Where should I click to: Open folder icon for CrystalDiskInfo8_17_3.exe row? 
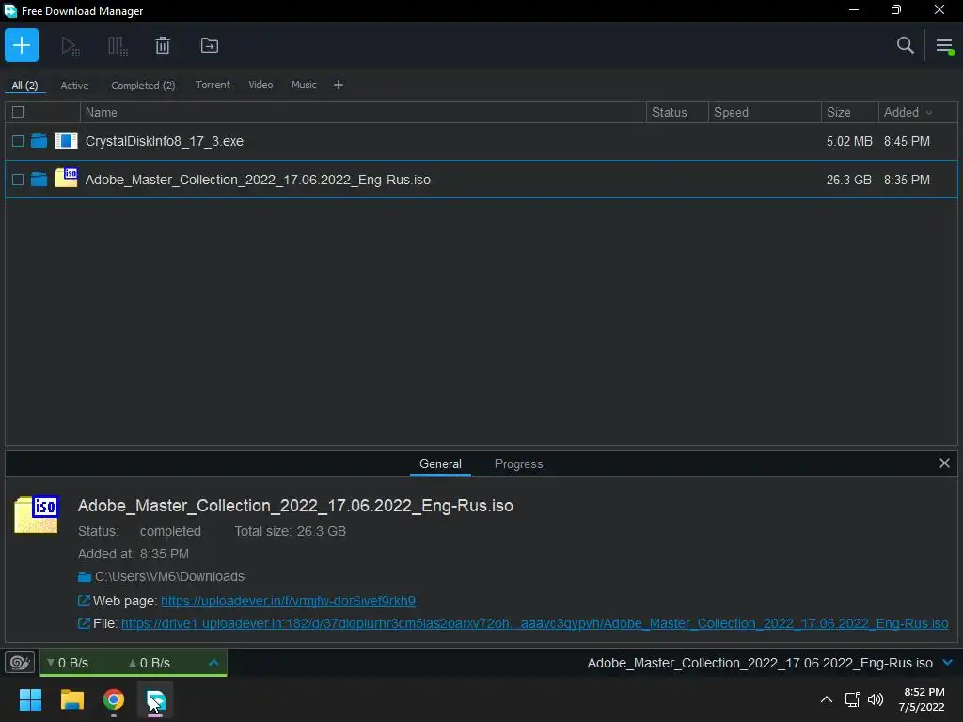(x=39, y=141)
